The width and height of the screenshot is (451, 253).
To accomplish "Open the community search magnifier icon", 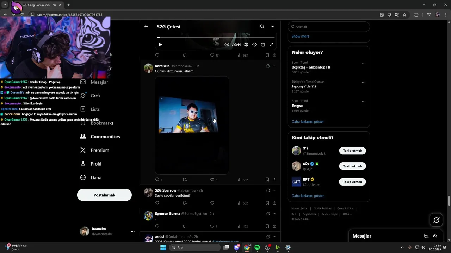I will coord(262,26).
